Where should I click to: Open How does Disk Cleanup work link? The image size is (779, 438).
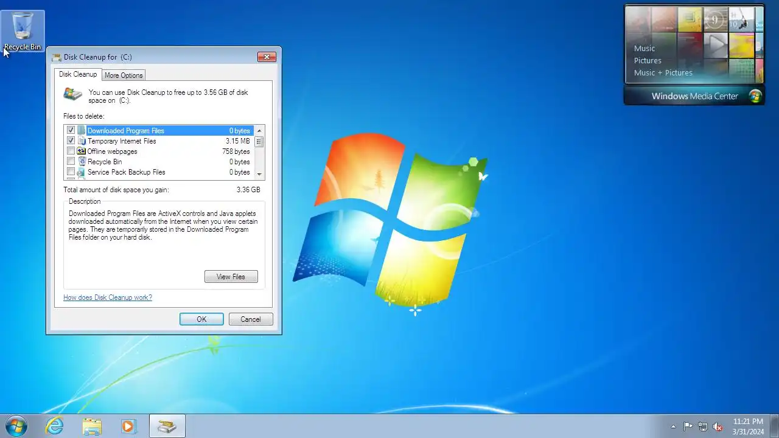[x=108, y=297]
